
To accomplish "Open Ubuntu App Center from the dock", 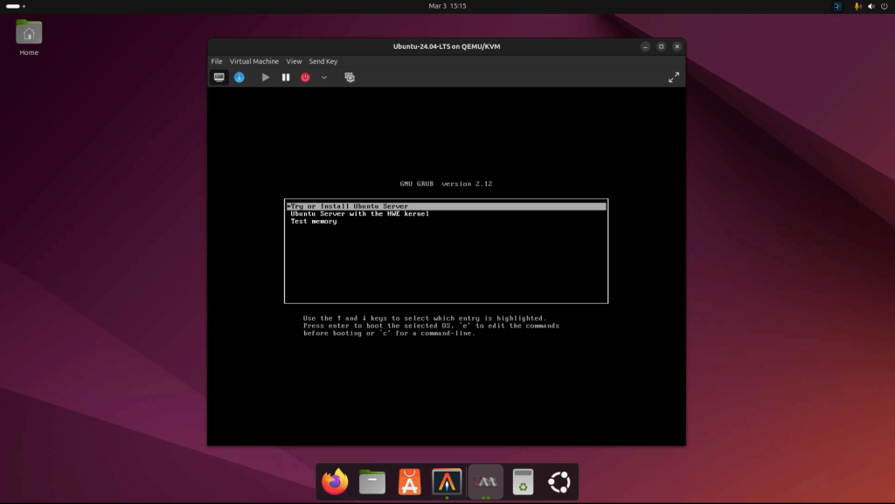I will coord(409,481).
